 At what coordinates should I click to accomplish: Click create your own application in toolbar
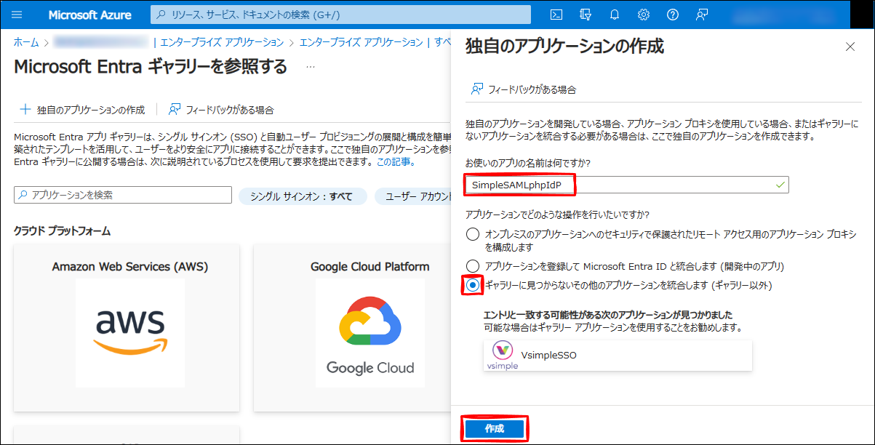[x=82, y=110]
